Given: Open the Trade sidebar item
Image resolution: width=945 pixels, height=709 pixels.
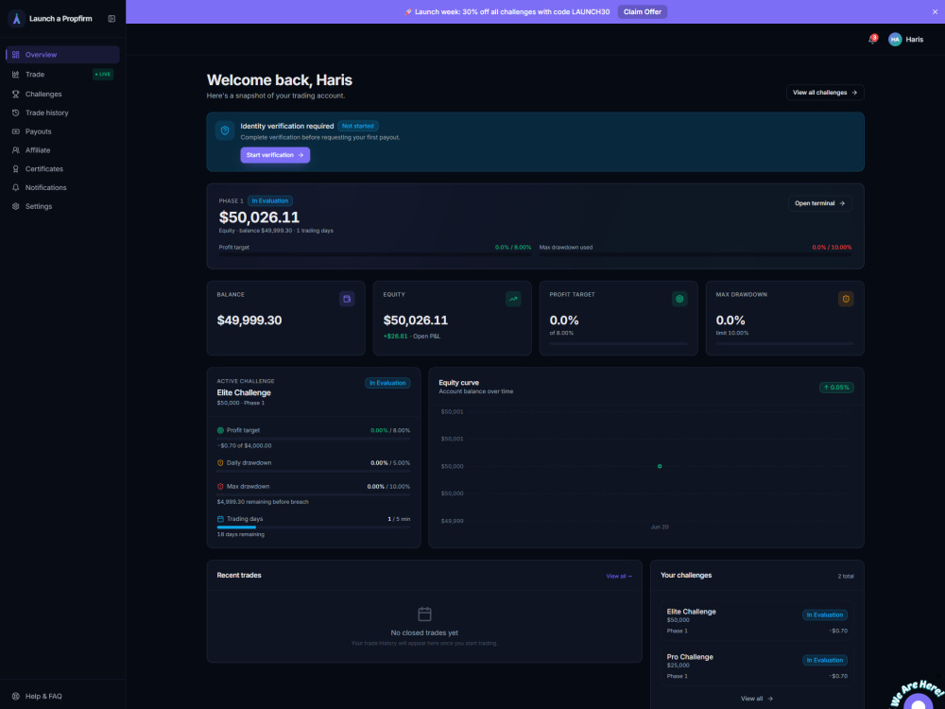Looking at the screenshot, I should coord(62,74).
